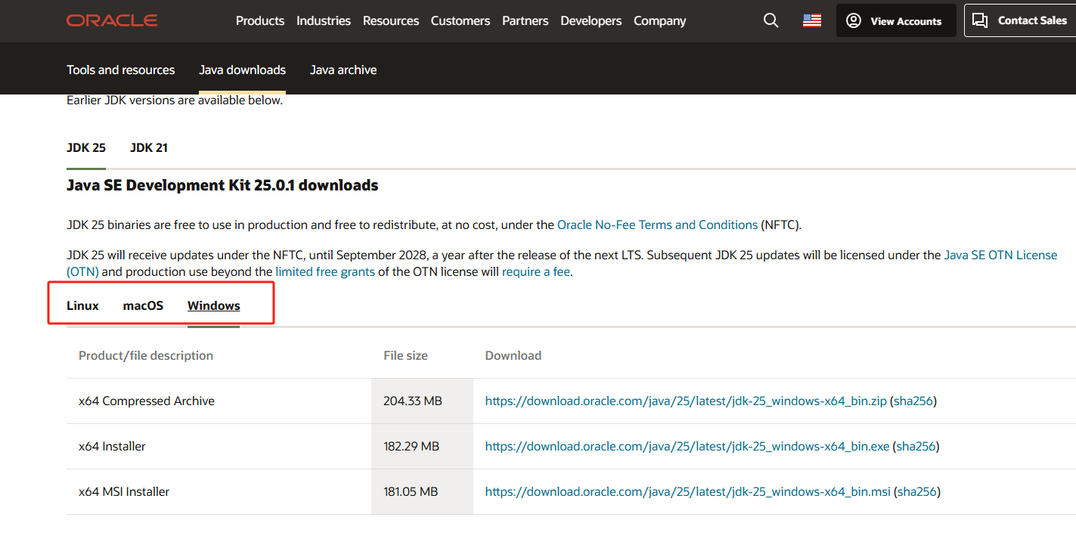Image resolution: width=1076 pixels, height=548 pixels.
Task: Open the Customers menu
Action: 460,21
